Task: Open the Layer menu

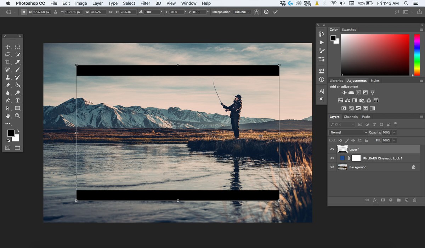Action: pyautogui.click(x=97, y=3)
